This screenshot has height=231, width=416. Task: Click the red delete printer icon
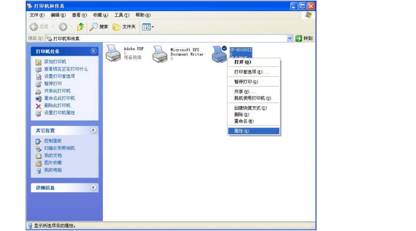pyautogui.click(x=39, y=106)
